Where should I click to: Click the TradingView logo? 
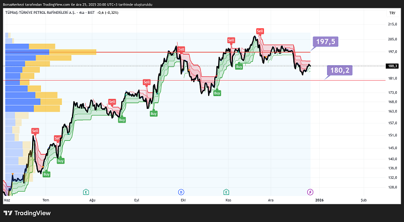[x=27, y=213]
